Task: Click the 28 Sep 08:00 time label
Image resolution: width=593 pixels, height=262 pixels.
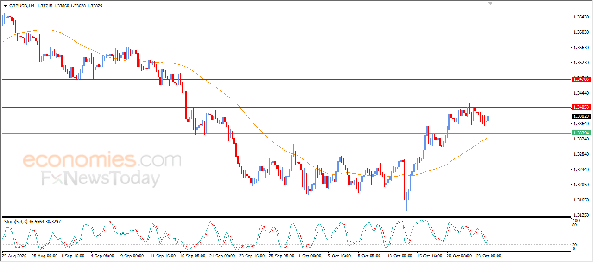Action: click(x=281, y=256)
